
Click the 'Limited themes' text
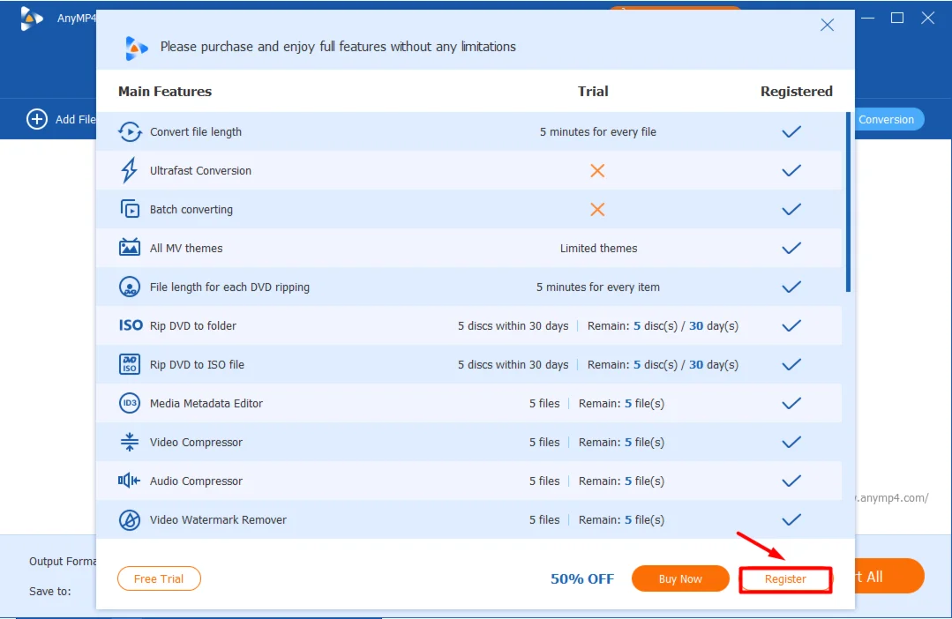(x=599, y=248)
